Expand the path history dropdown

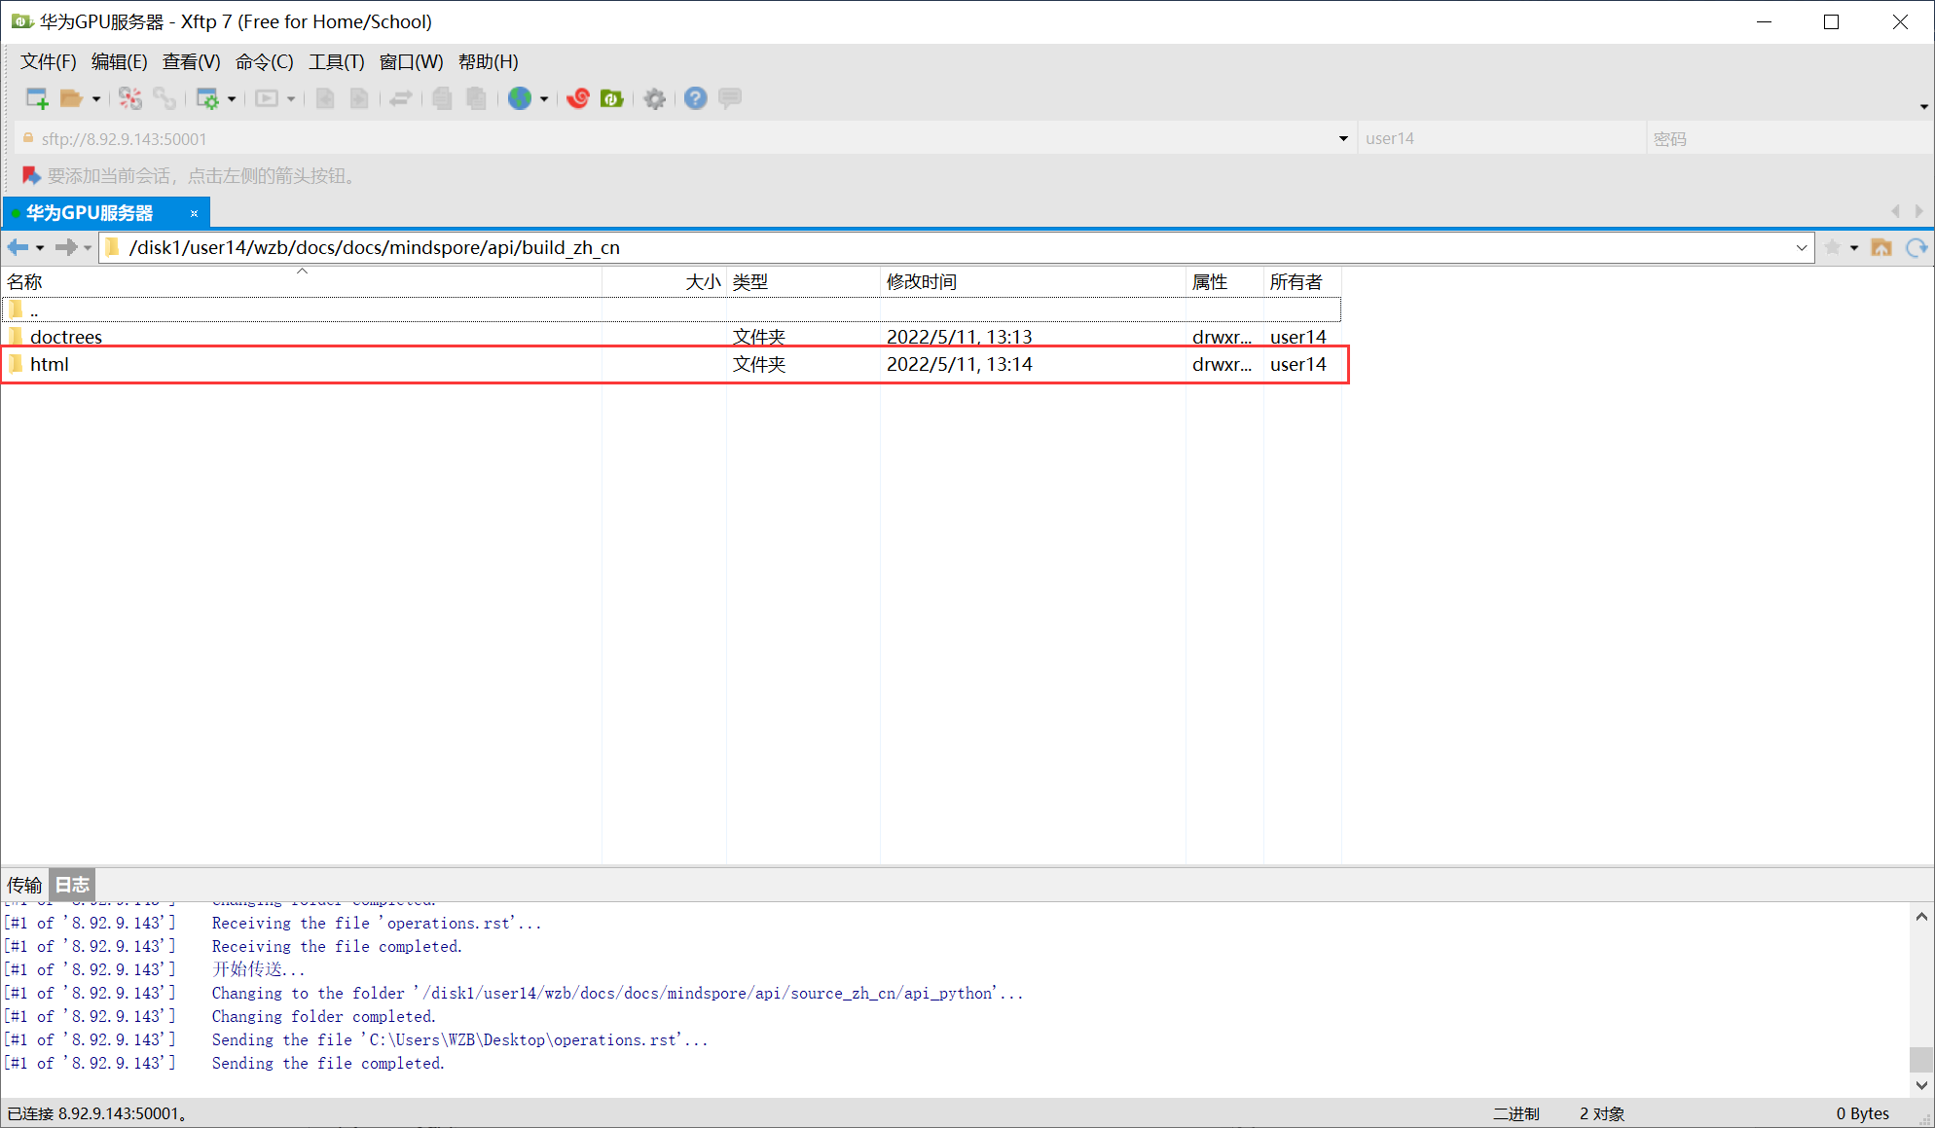pos(1802,248)
